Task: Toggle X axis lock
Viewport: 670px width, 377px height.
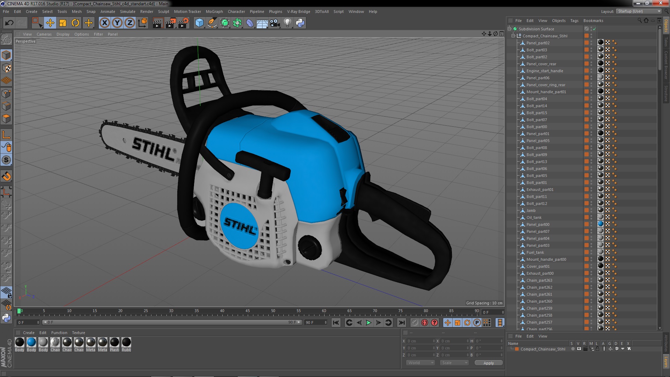Action: click(105, 23)
